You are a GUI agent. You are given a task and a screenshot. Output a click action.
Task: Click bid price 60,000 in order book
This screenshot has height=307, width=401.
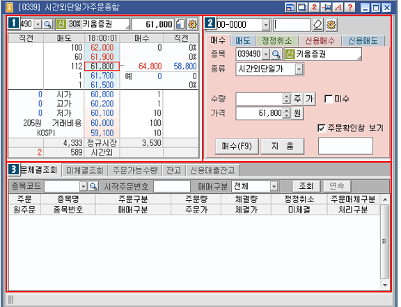coord(102,123)
